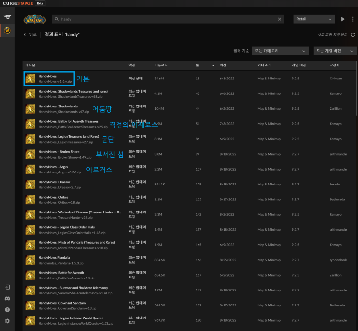Click the HandyNotes: Shadowlands Treasures addon icon
This screenshot has width=358, height=331.
pyautogui.click(x=30, y=94)
